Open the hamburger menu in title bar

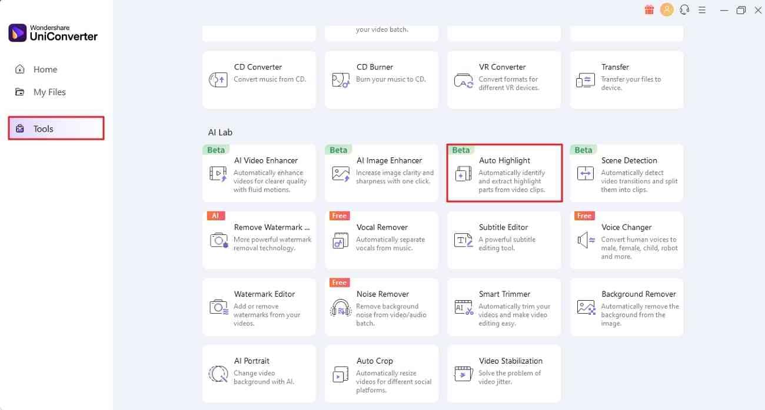click(x=701, y=10)
